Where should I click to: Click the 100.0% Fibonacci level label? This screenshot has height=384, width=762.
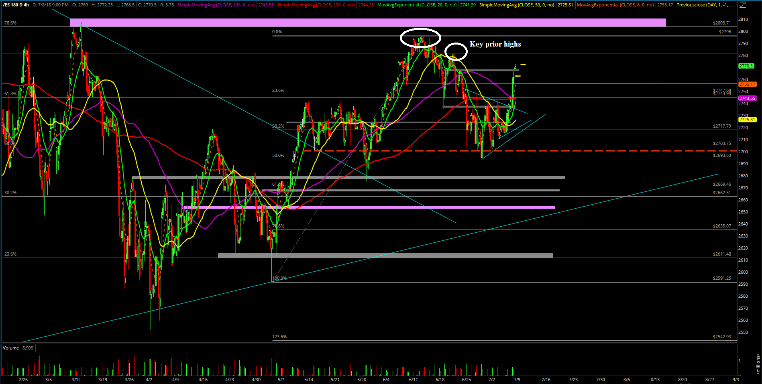point(279,278)
